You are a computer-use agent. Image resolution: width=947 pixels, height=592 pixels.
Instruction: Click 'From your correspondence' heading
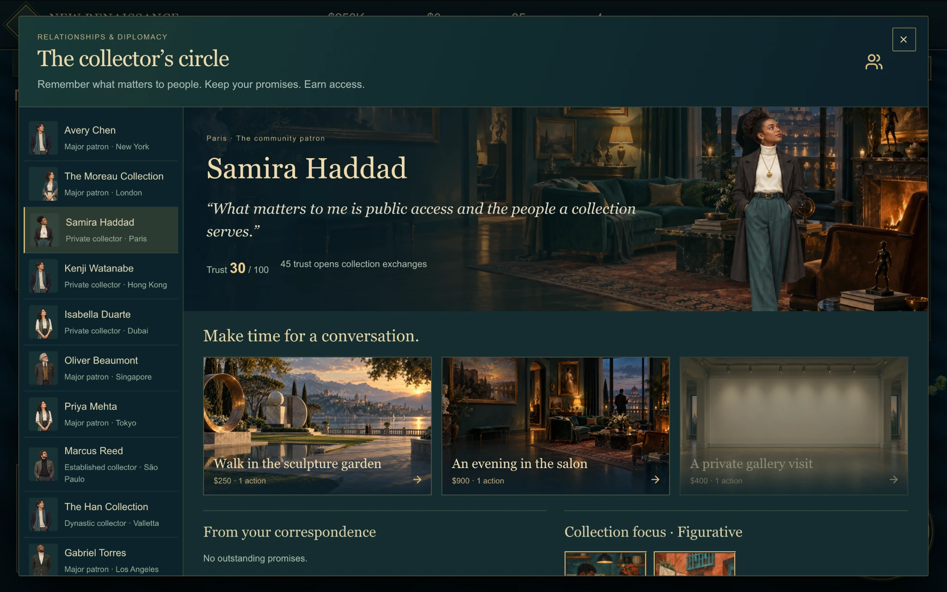click(289, 532)
